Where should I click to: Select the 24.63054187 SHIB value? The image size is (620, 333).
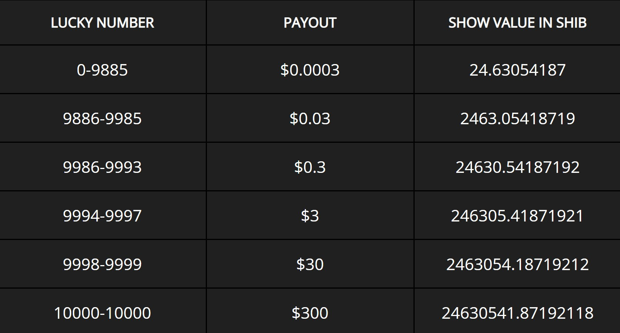[x=517, y=70]
